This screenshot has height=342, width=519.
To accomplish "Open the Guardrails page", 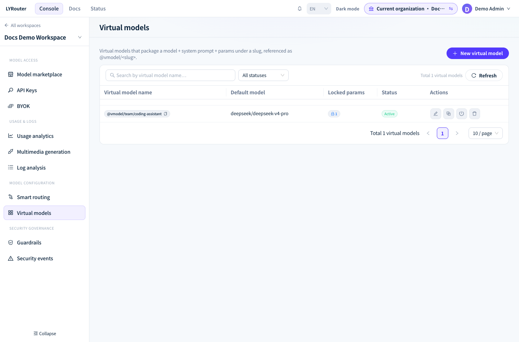I will click(44, 243).
